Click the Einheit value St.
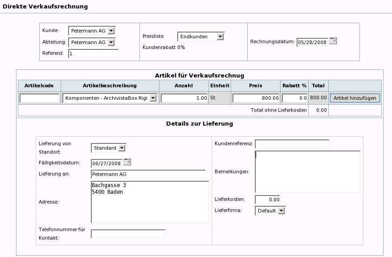 click(213, 98)
